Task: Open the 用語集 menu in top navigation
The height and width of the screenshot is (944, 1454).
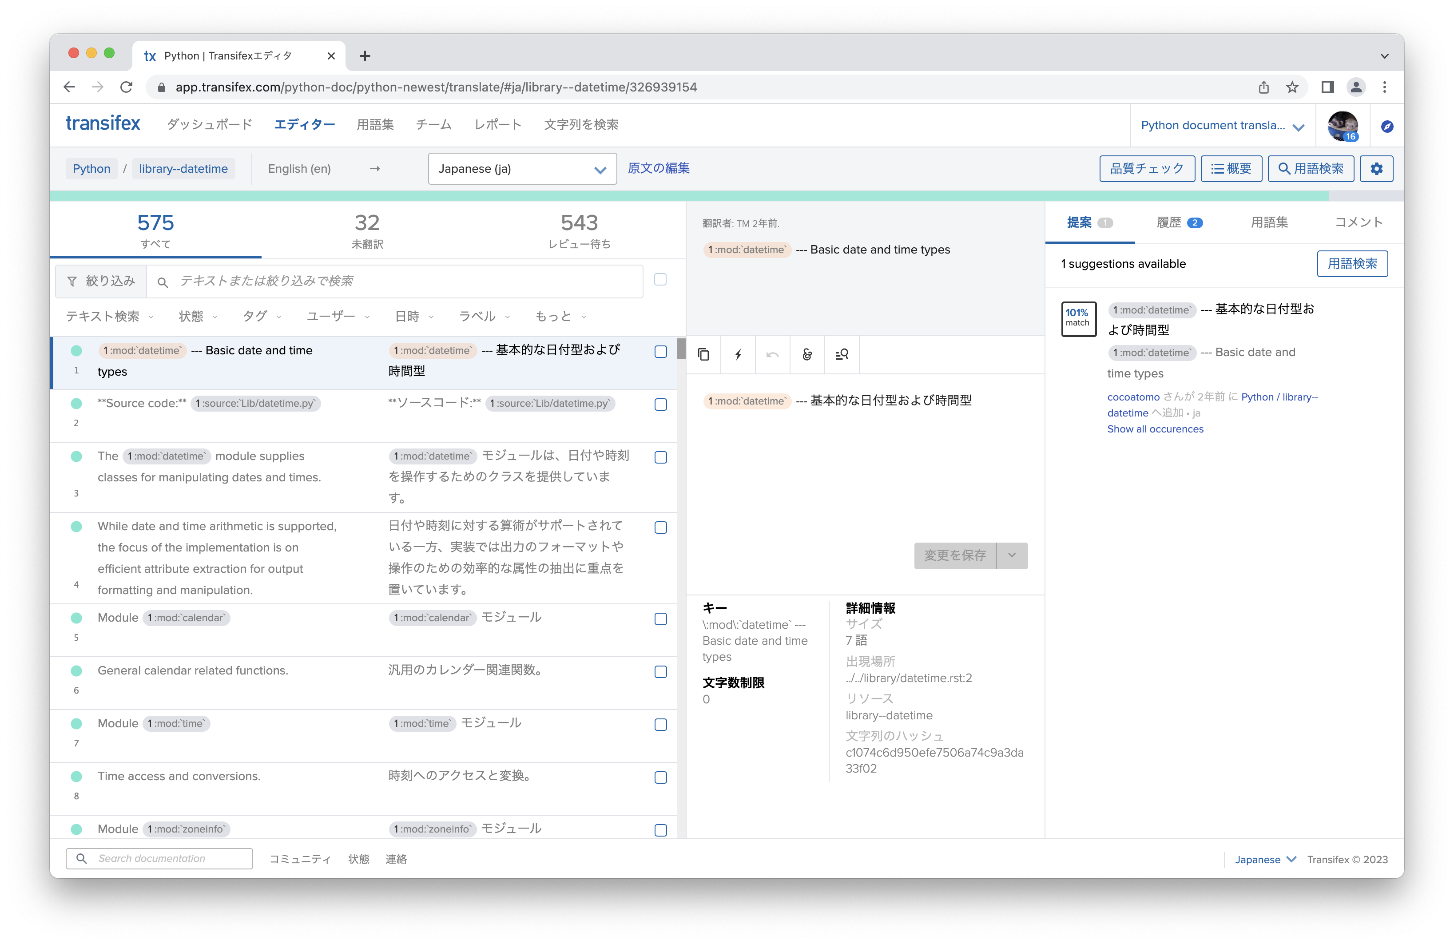Action: coord(375,125)
